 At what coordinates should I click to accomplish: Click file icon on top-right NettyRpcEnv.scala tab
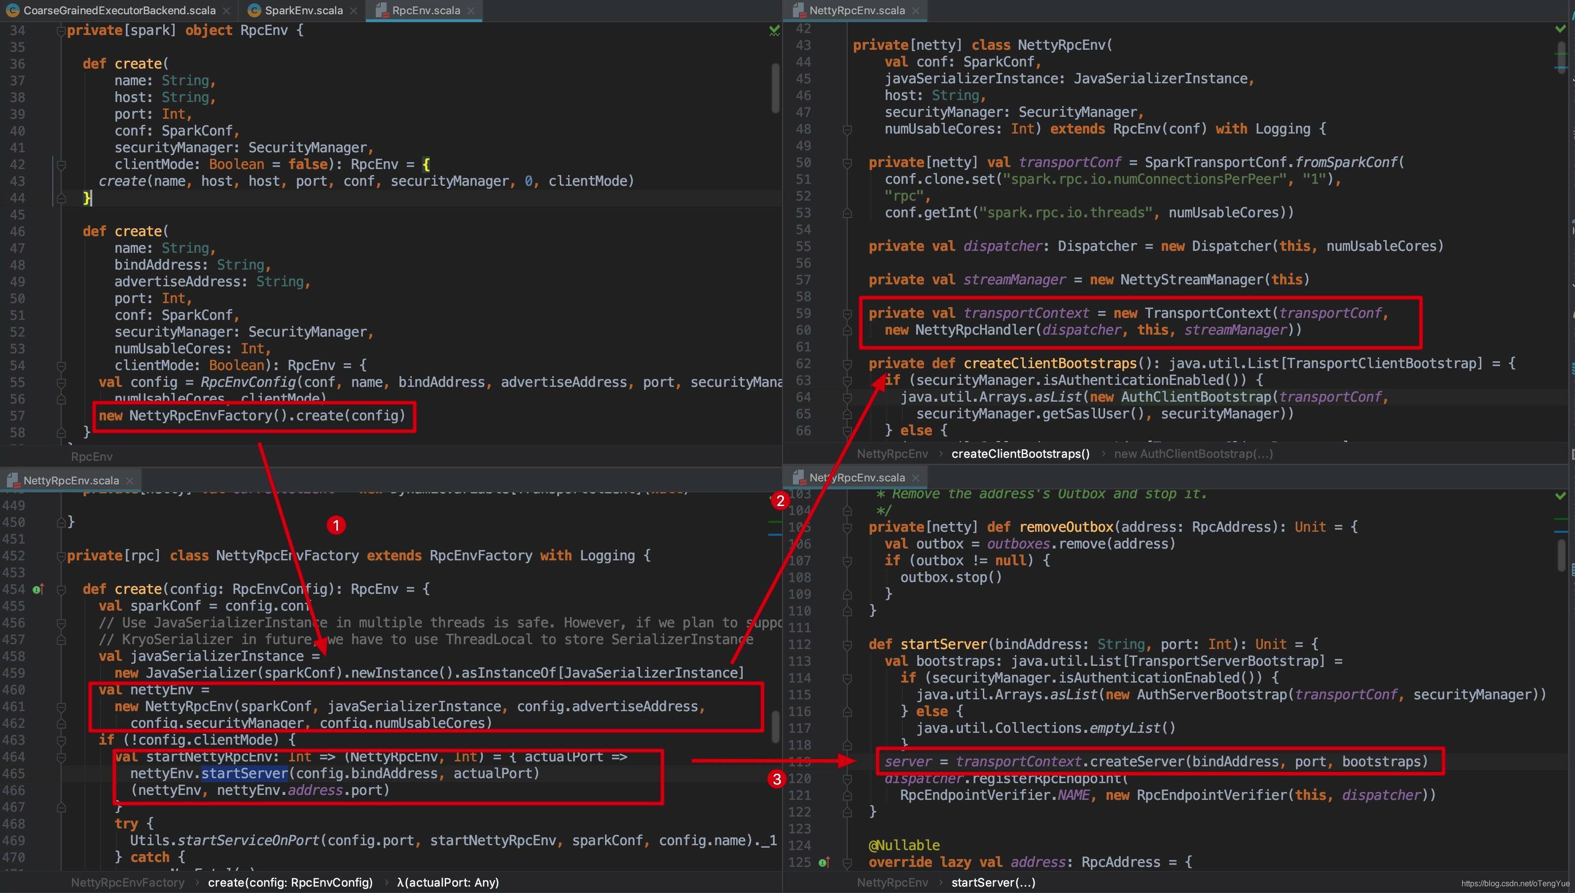coord(798,10)
